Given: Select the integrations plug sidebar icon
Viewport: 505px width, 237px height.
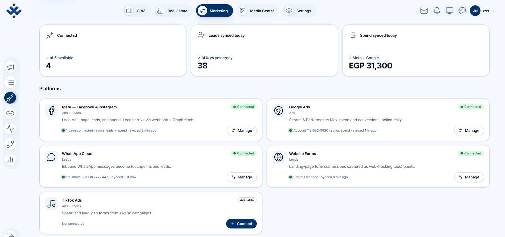Looking at the screenshot, I should (x=10, y=98).
